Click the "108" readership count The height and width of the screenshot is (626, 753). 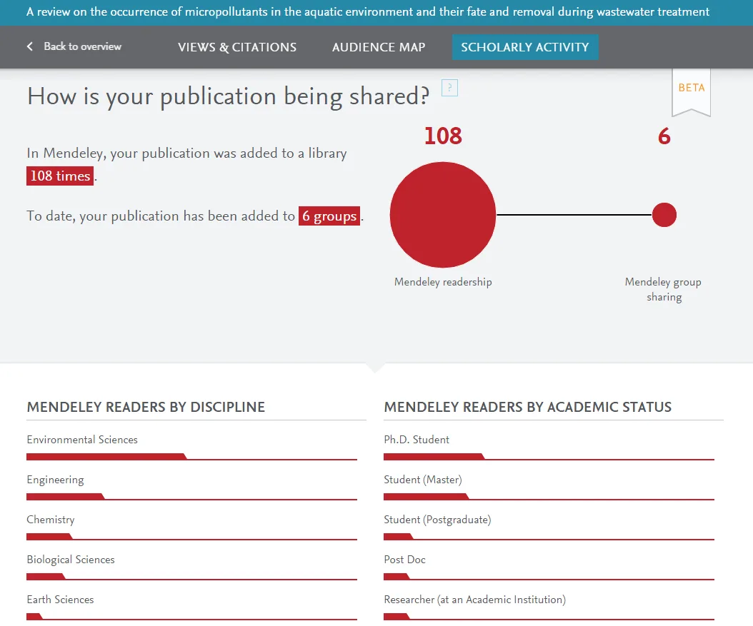point(443,136)
